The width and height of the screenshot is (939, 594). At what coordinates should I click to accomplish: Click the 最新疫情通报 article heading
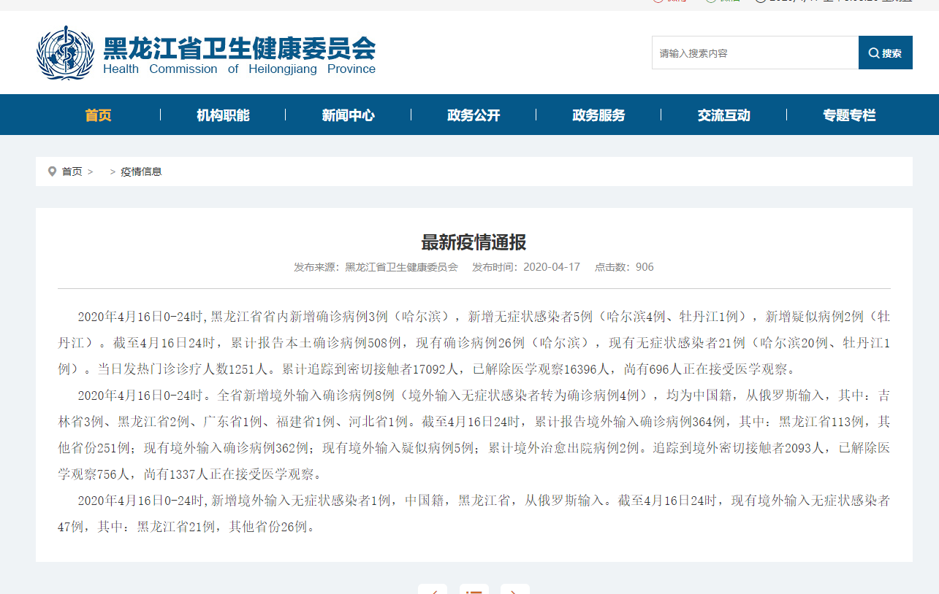(474, 242)
